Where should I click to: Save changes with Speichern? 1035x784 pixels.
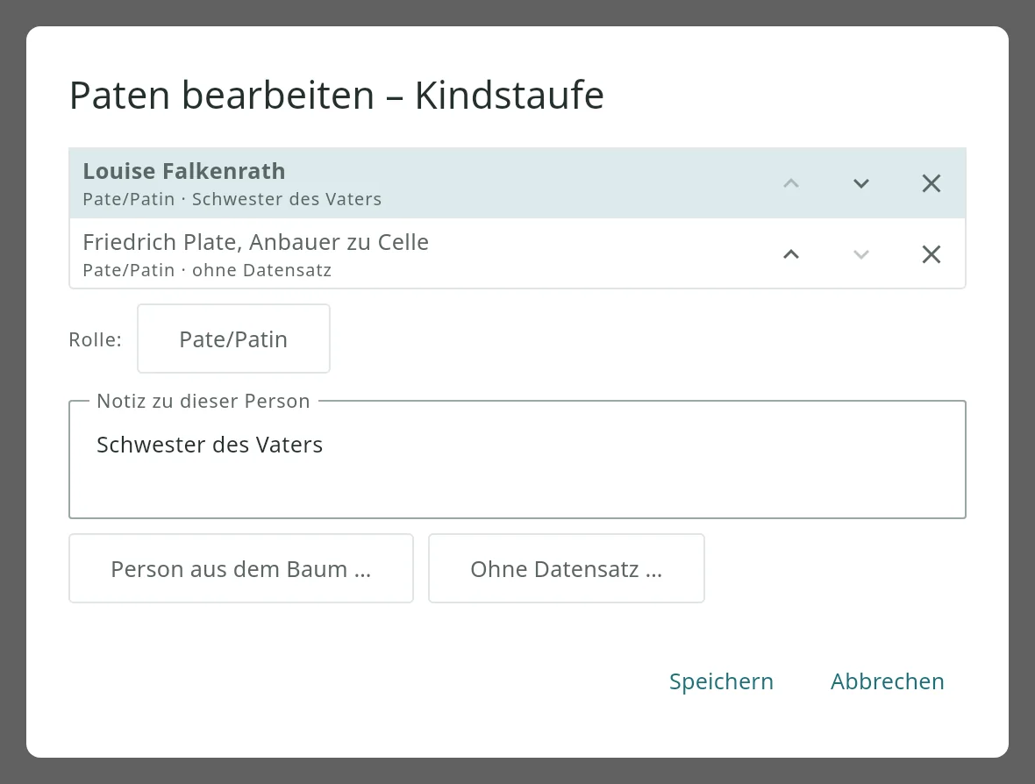(721, 681)
